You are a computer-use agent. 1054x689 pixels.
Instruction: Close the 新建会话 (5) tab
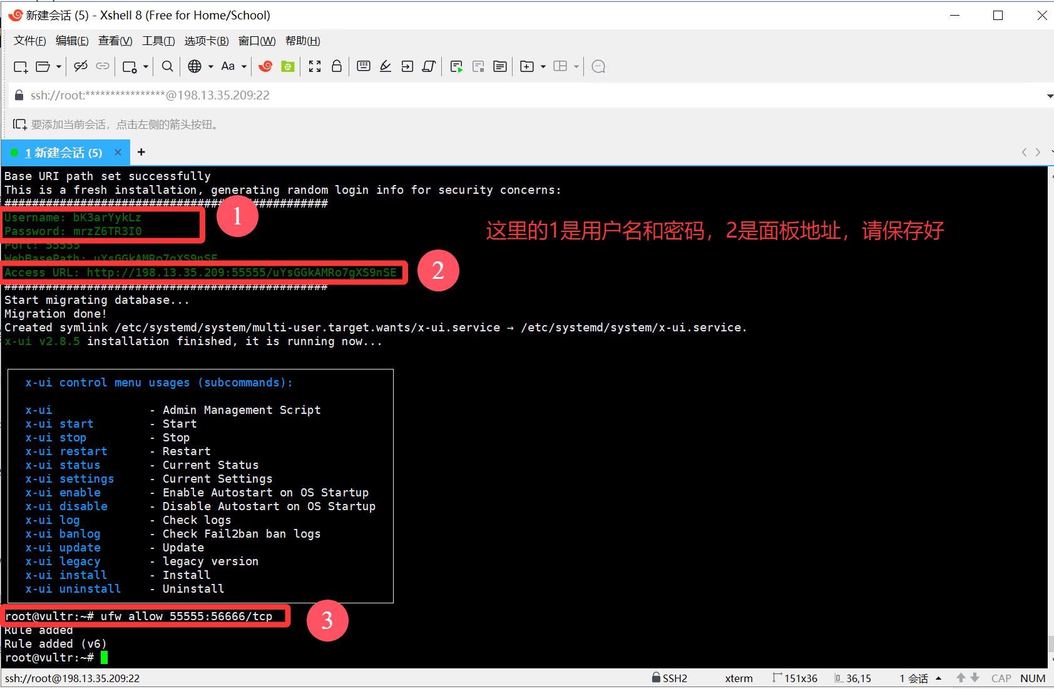118,152
